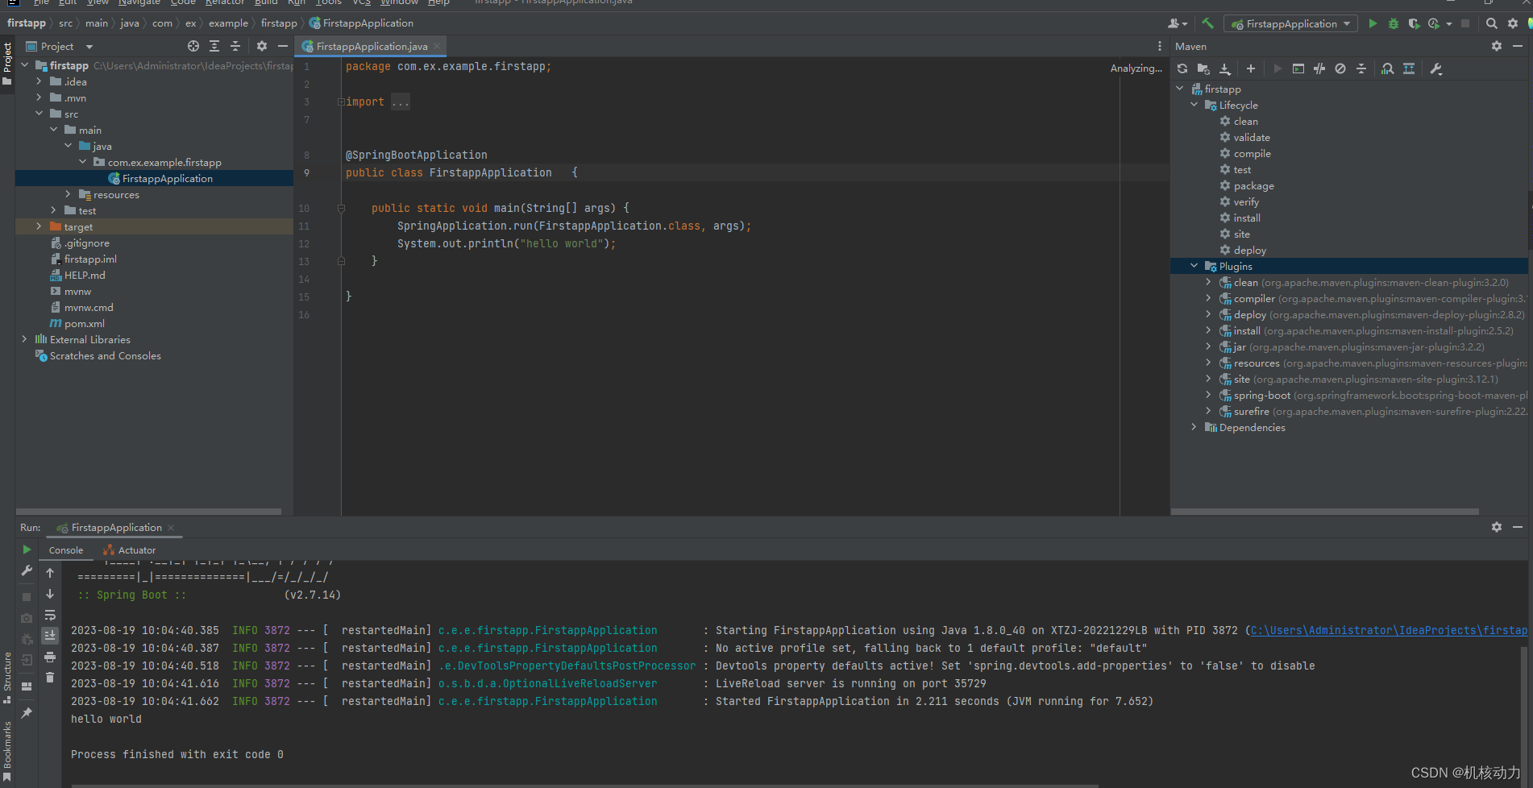The image size is (1533, 788).
Task: Expand External Libraries node
Action: pos(24,339)
